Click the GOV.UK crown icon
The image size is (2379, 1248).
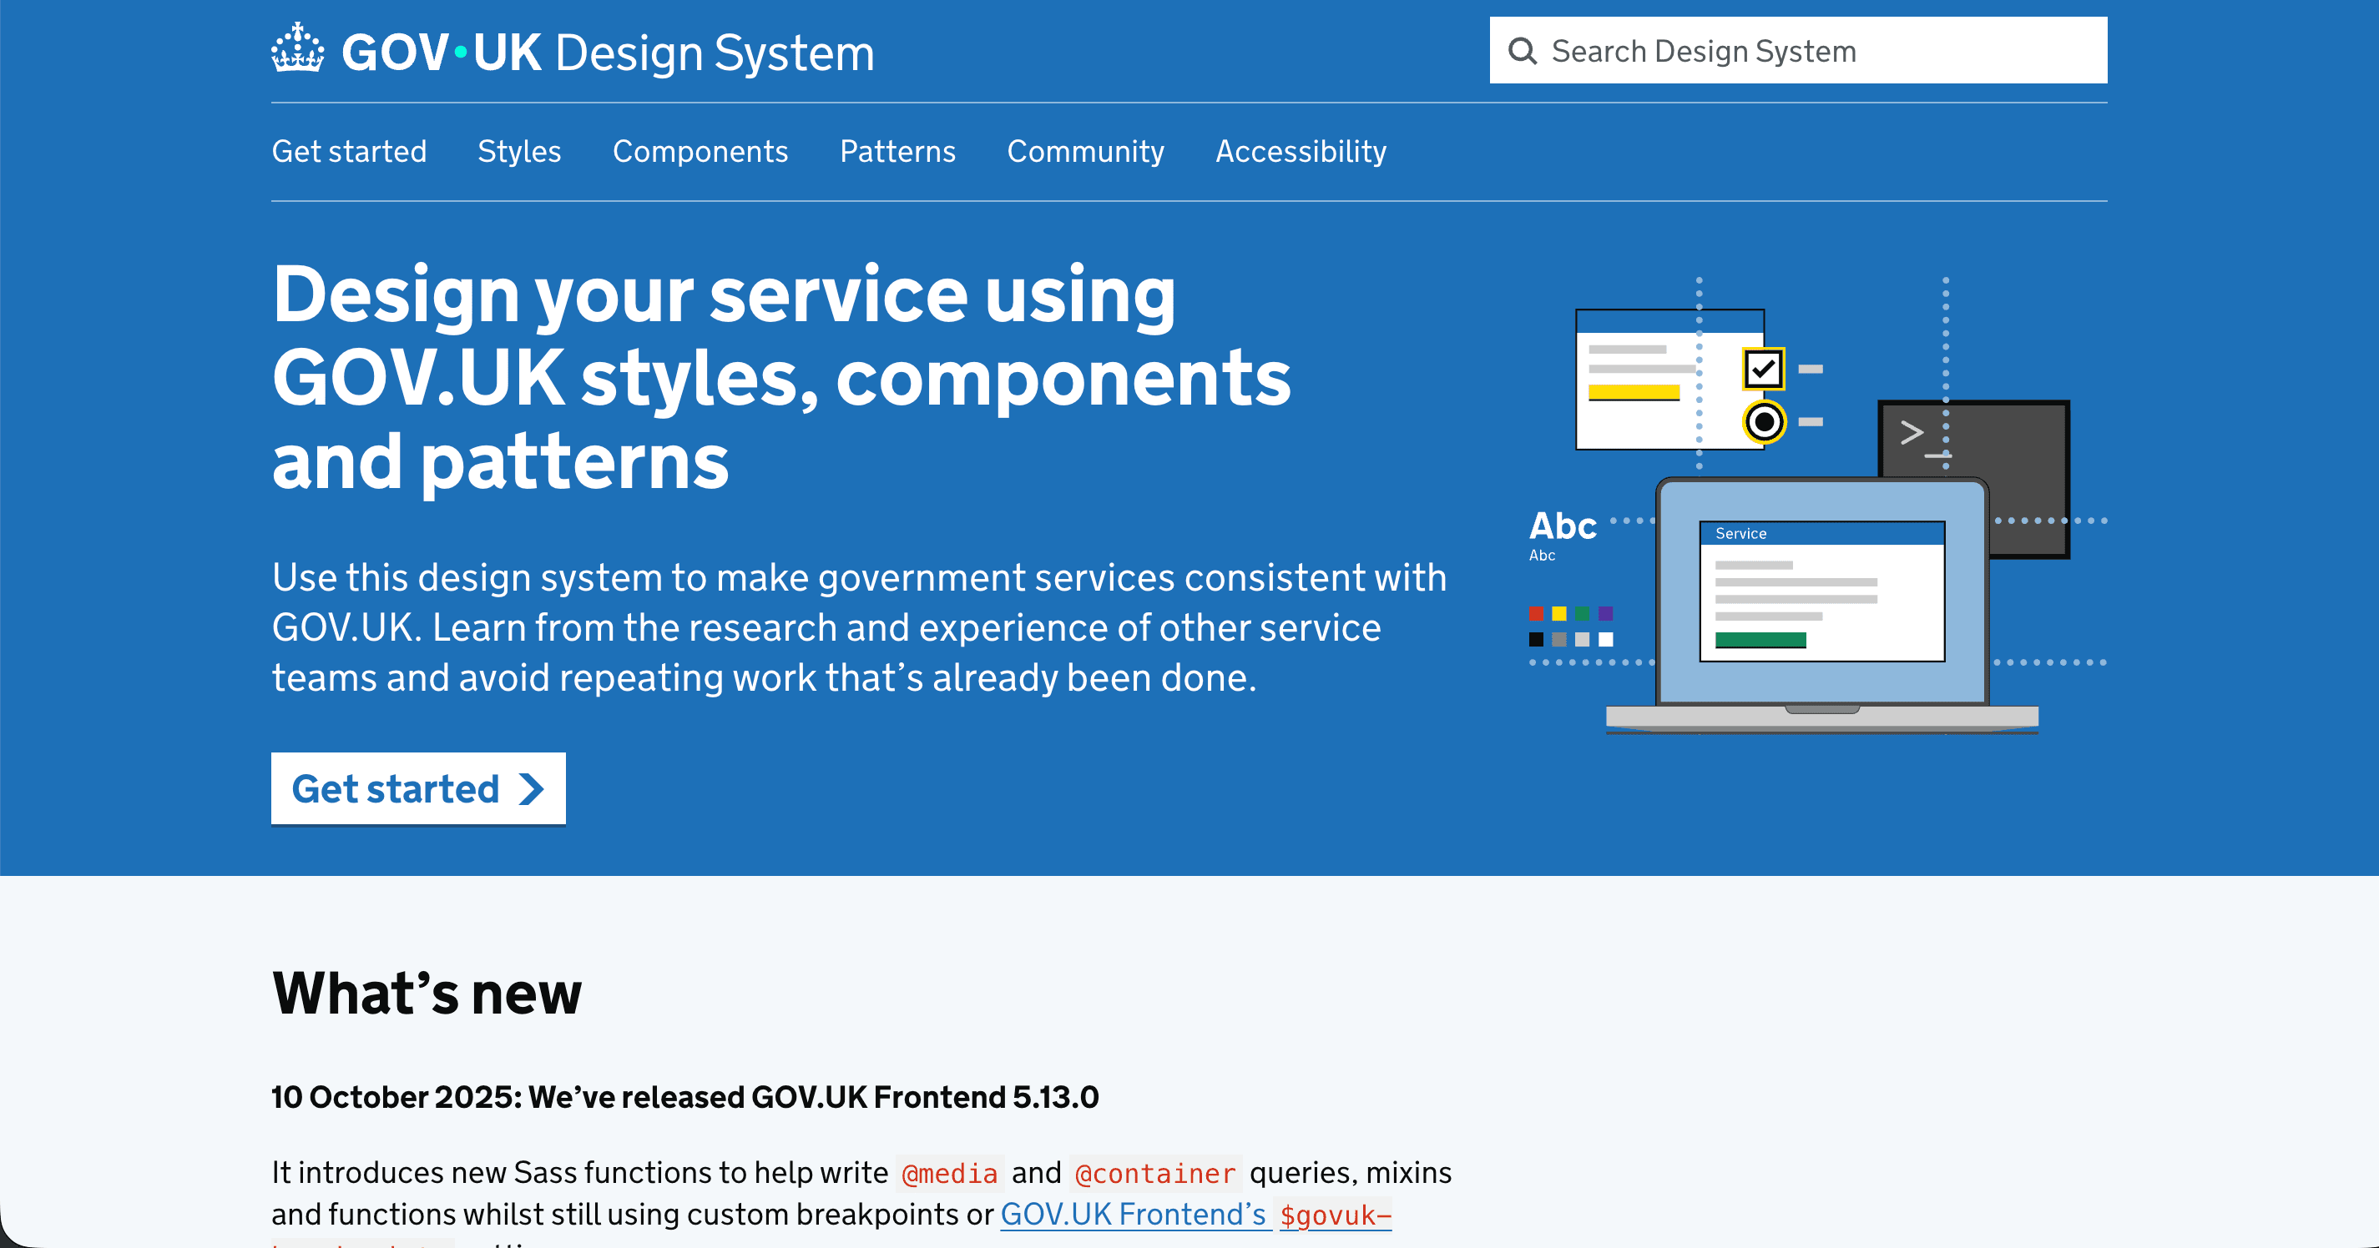point(297,51)
